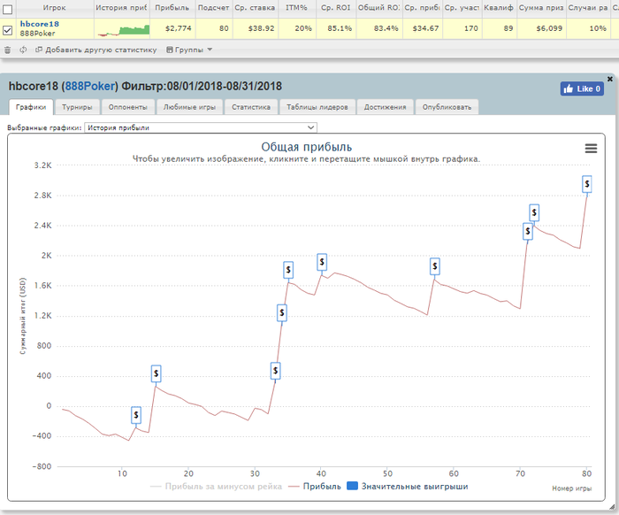Close the hbcore18 profile panel

point(610,79)
